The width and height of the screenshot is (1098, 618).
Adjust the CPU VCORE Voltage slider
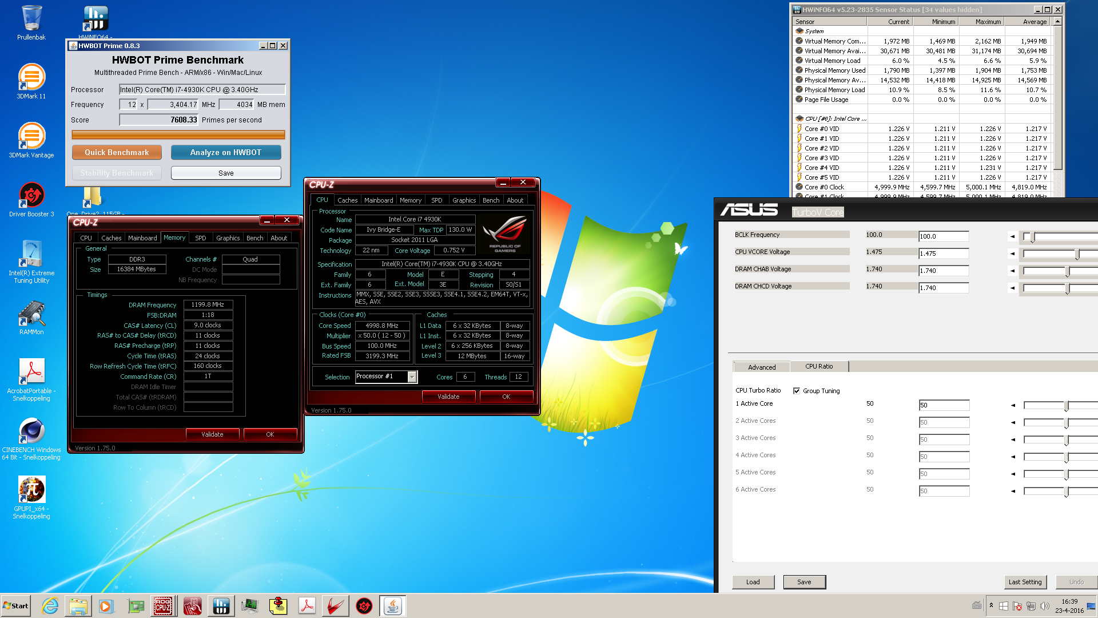tap(1077, 253)
